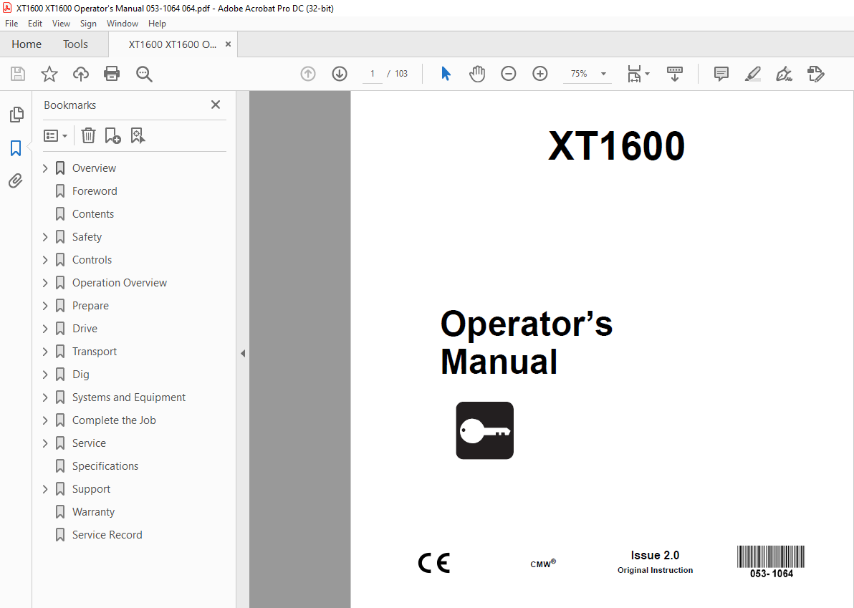Image resolution: width=854 pixels, height=608 pixels.
Task: Collapse the navigation pane with arrow handle
Action: click(x=243, y=353)
